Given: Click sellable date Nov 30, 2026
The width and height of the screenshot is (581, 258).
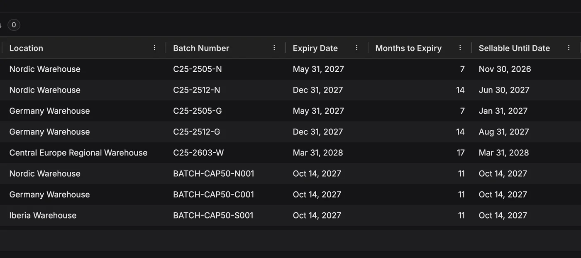Looking at the screenshot, I should pos(505,69).
